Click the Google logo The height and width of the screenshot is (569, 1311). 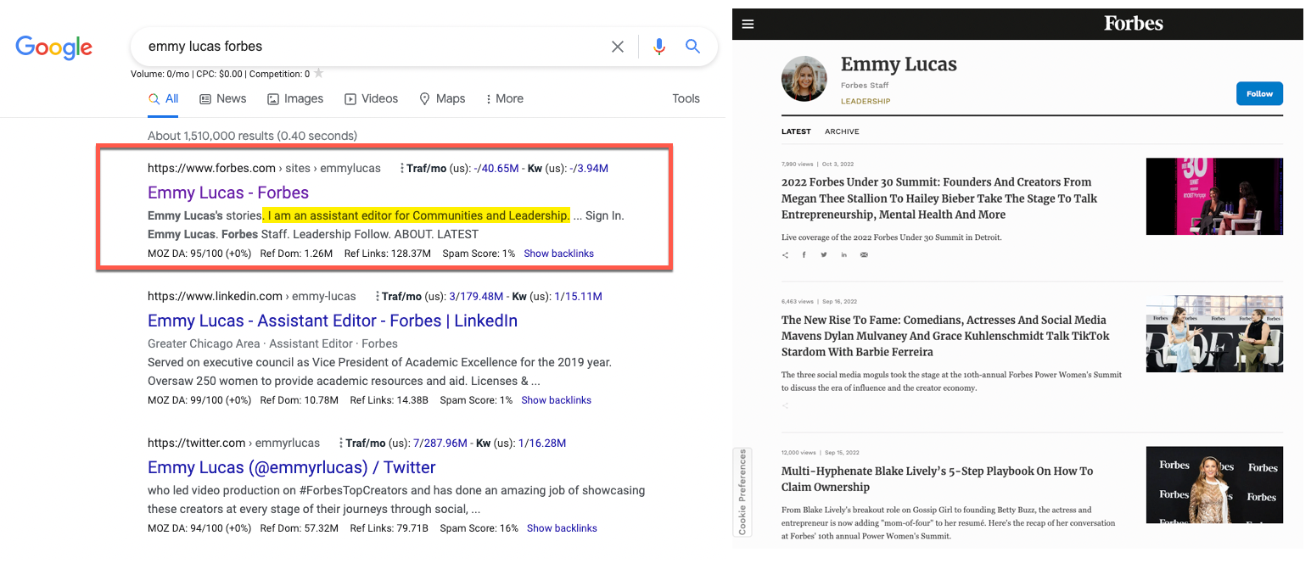click(54, 47)
